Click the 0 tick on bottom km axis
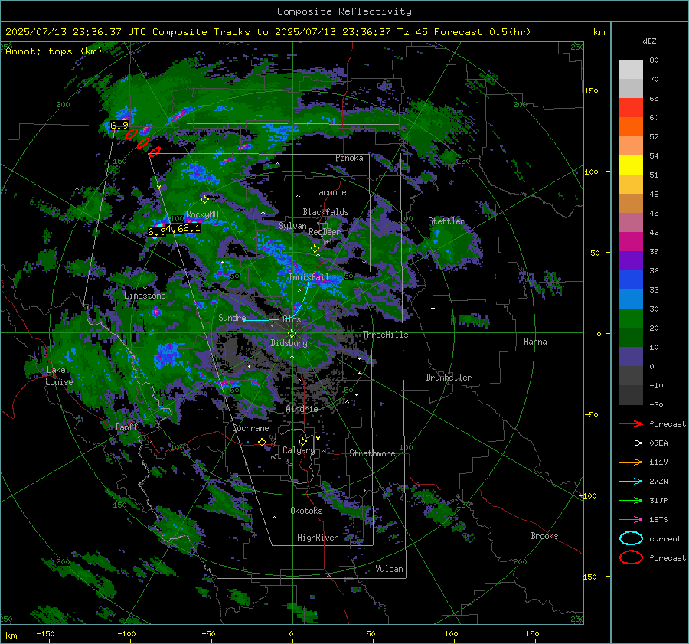 (292, 633)
